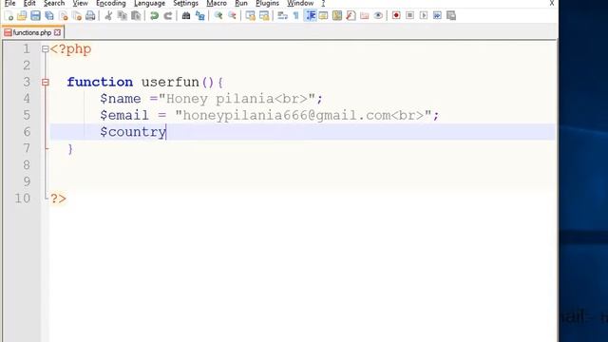Open the Search menu
Image resolution: width=608 pixels, height=342 pixels.
pos(54,3)
